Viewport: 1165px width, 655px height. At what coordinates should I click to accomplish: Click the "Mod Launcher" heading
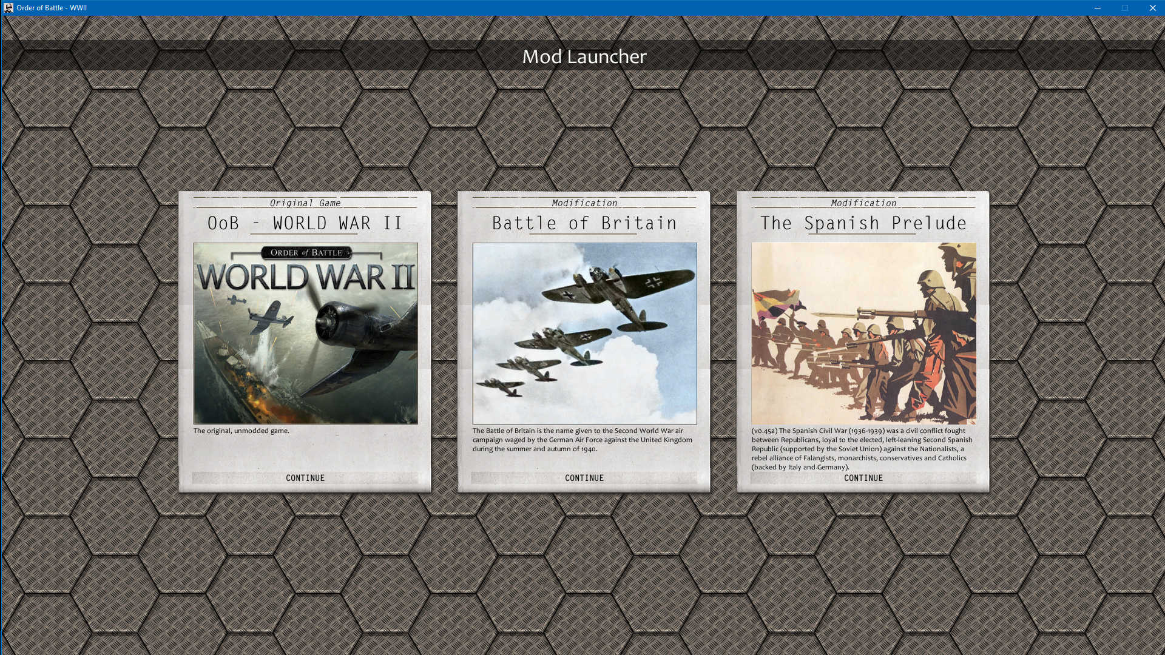584,56
